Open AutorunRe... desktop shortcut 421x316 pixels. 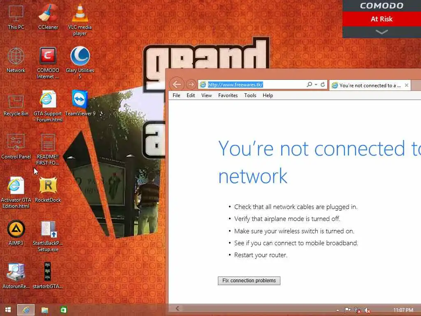click(x=16, y=276)
